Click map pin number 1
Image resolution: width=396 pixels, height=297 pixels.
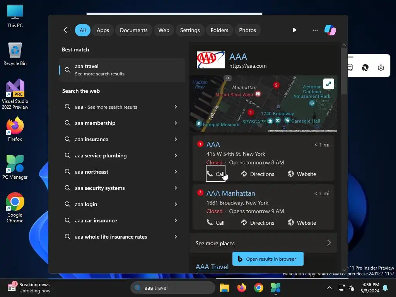[x=251, y=112]
